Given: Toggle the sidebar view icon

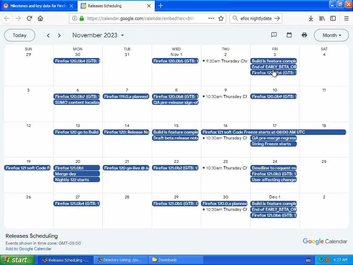Looking at the screenshot, I should click(x=333, y=19).
